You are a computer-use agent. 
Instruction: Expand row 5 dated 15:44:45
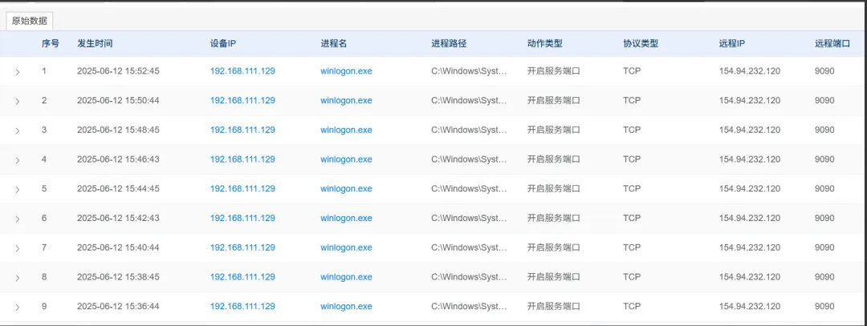click(x=18, y=189)
